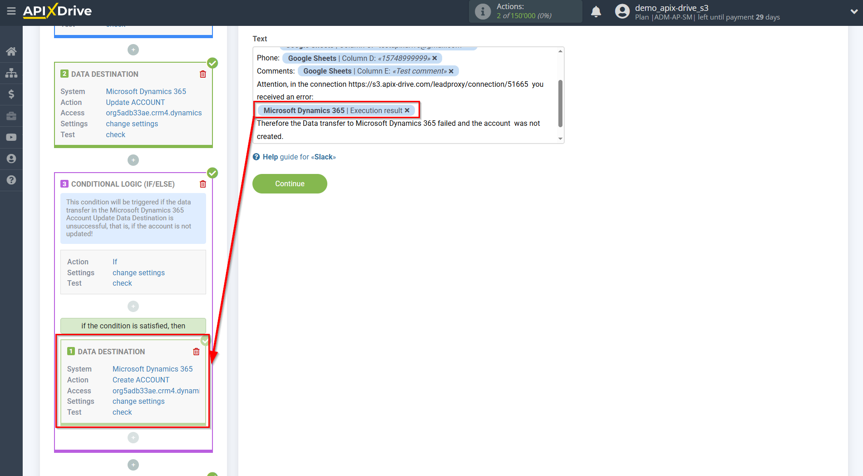Image resolution: width=863 pixels, height=476 pixels.
Task: Open the video tutorials sidebar icon
Action: click(11, 137)
